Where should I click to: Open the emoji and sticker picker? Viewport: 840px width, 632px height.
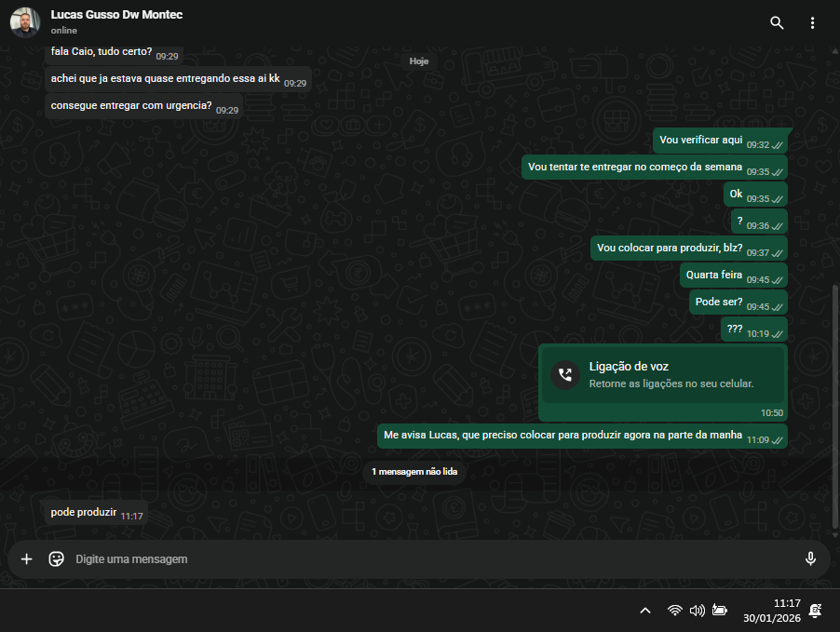(56, 559)
